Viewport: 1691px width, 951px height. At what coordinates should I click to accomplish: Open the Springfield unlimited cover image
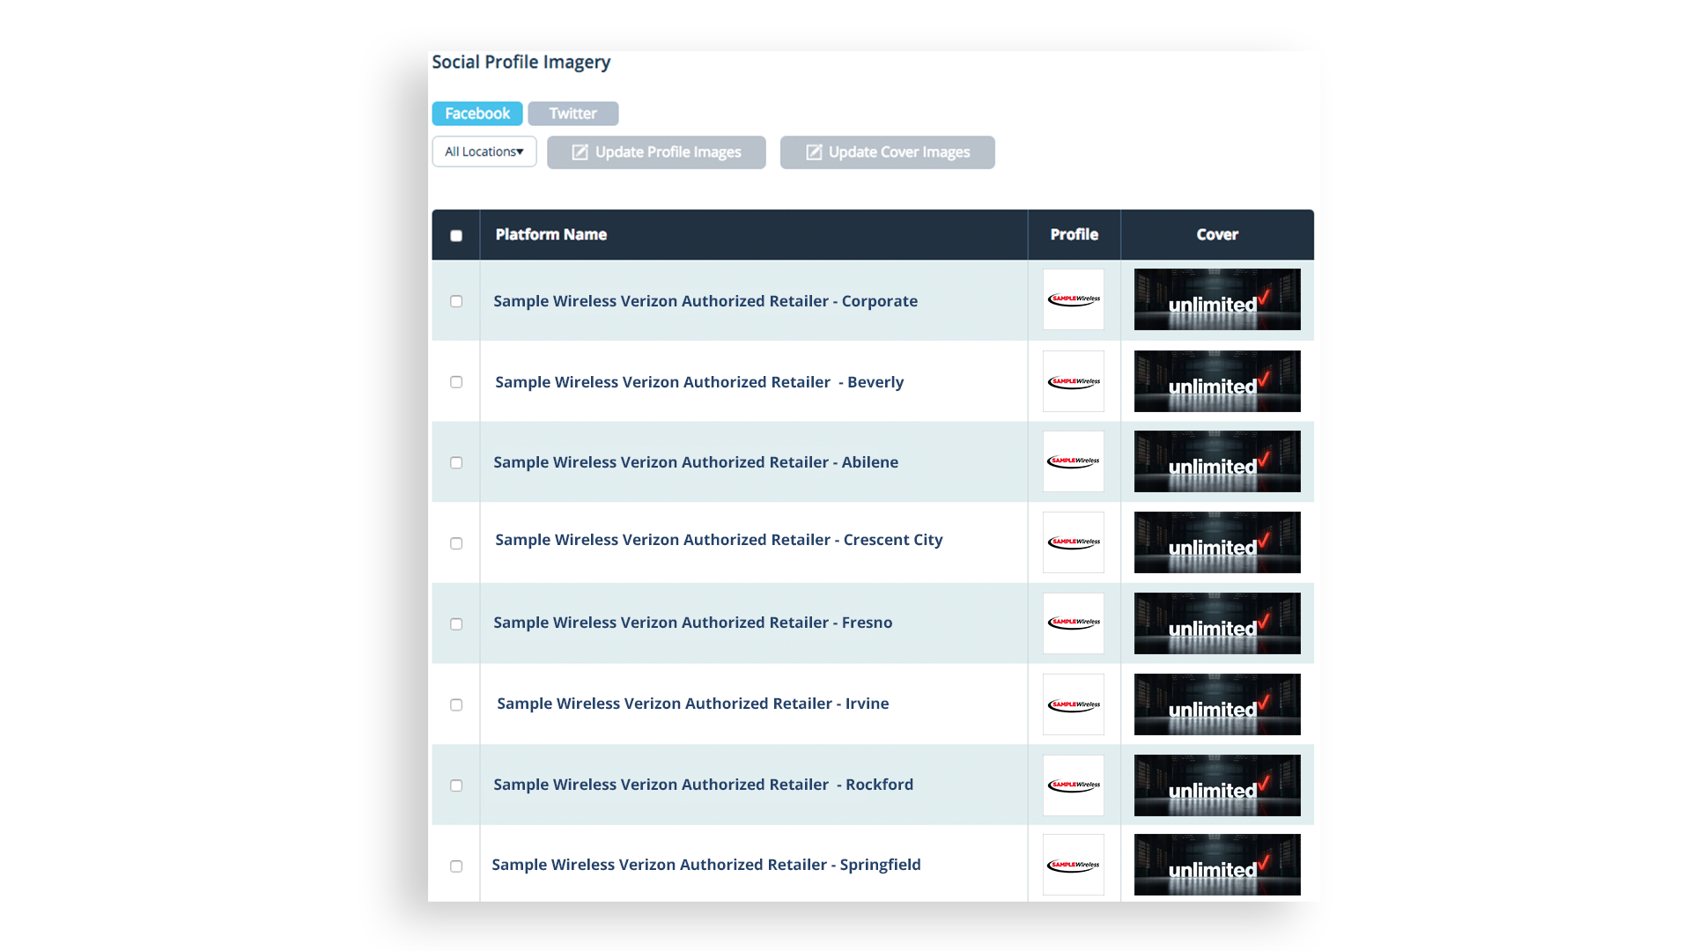tap(1217, 865)
